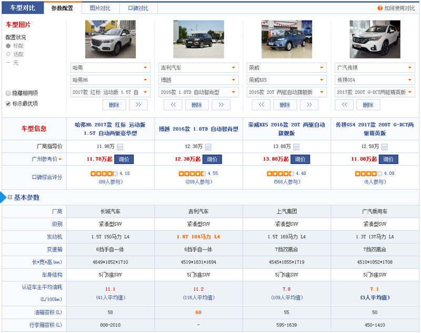Image resolution: width=421 pixels, height=333 pixels.
Task: Open 2016款 20T 两驱自动旗舰版 trim dropdown
Action: coord(286,92)
